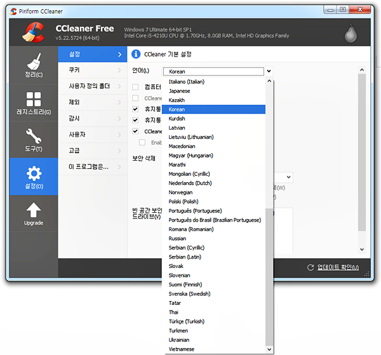This screenshot has height=355, width=381.
Task: Choose Serbian (Cyrillic) from the list
Action: coord(213,248)
